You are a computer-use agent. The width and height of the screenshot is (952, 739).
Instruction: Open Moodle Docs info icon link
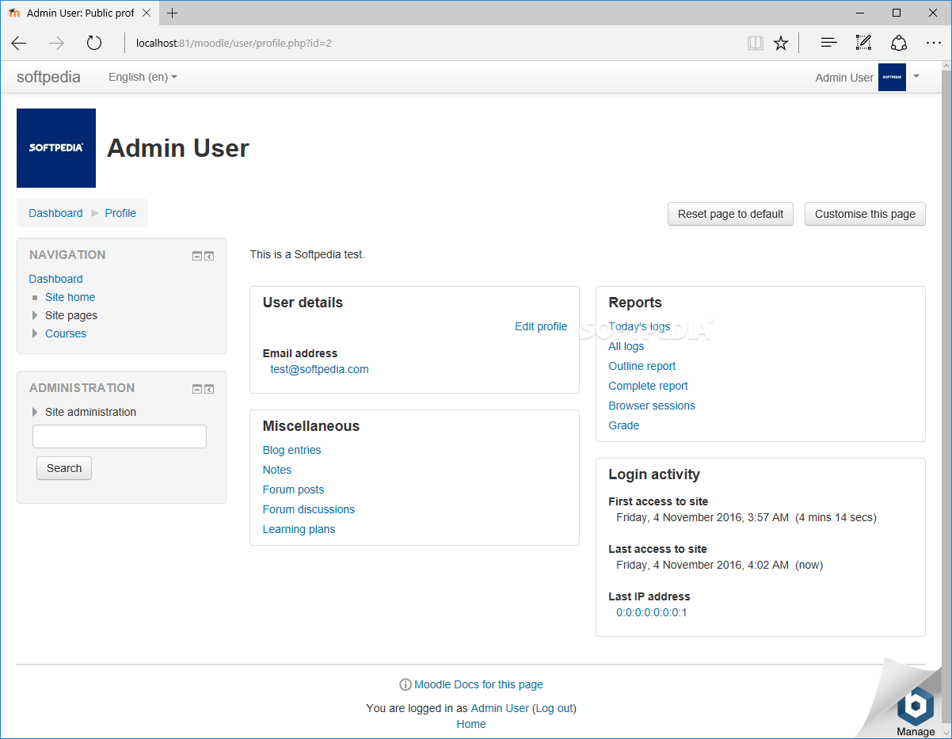(405, 685)
